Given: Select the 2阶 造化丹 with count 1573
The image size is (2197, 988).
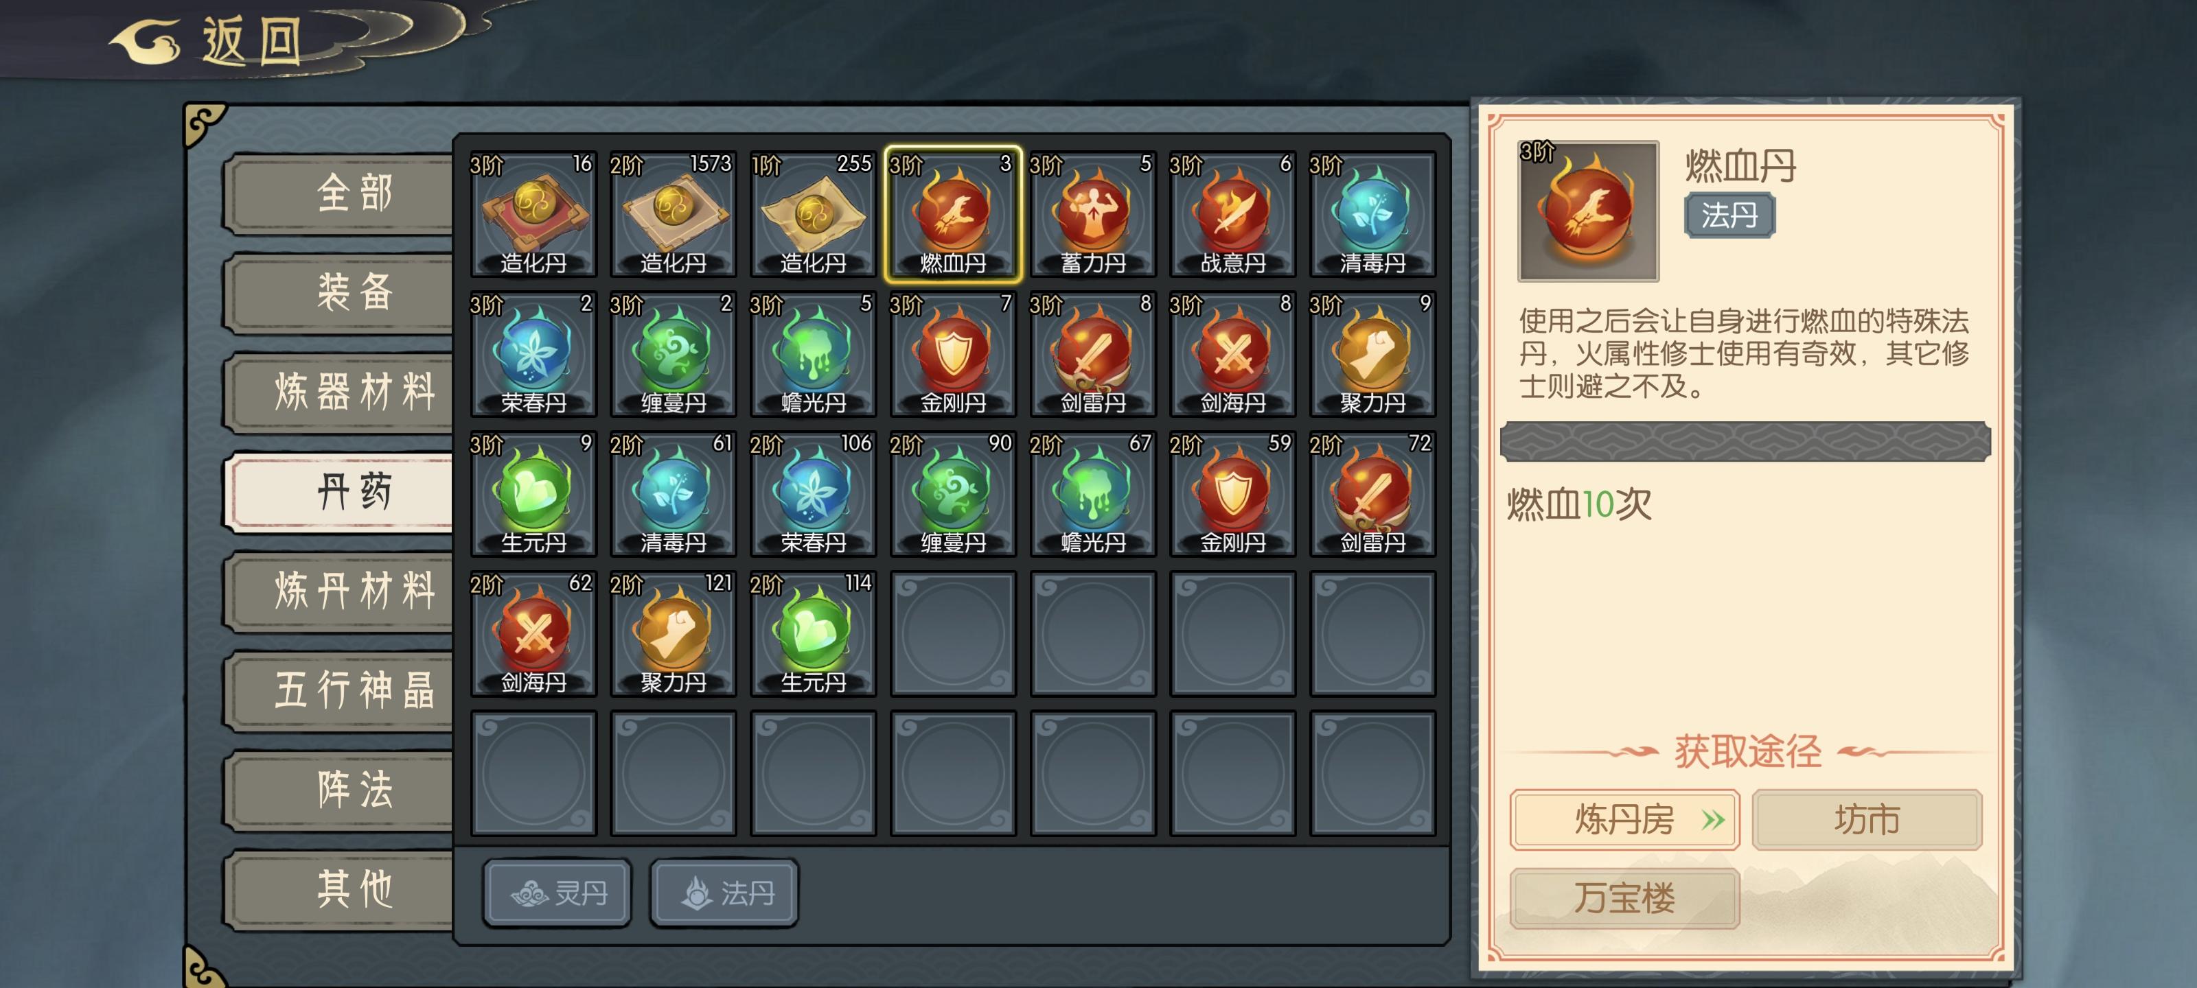Looking at the screenshot, I should coord(673,214).
